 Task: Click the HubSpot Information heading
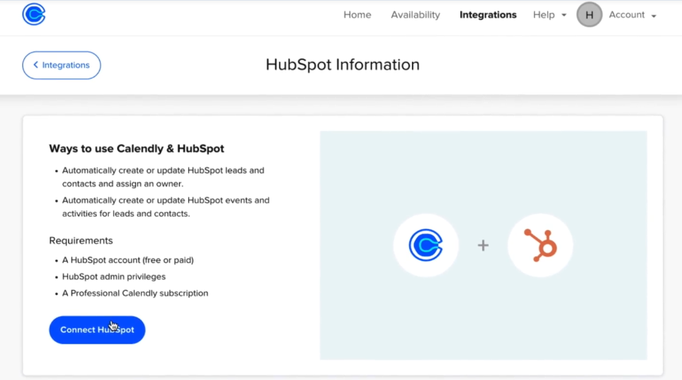pos(343,65)
